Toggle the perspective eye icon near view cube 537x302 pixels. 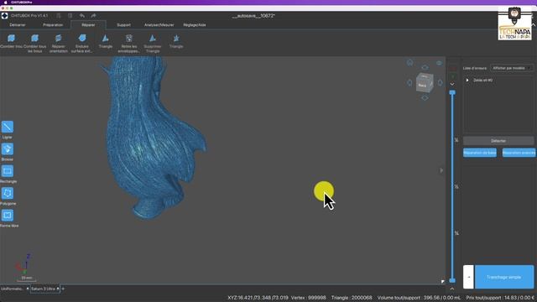click(439, 63)
